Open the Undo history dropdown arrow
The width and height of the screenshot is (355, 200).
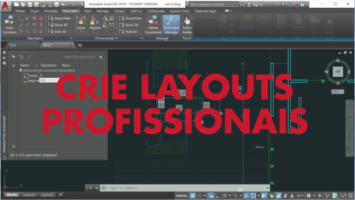(68, 4)
